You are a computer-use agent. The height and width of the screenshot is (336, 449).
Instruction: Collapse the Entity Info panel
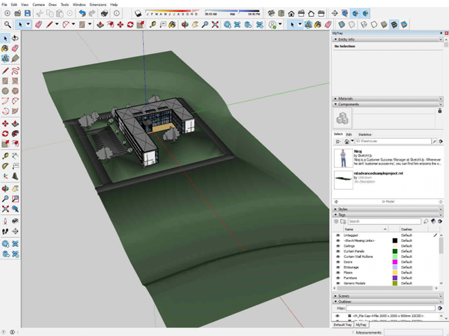click(335, 39)
